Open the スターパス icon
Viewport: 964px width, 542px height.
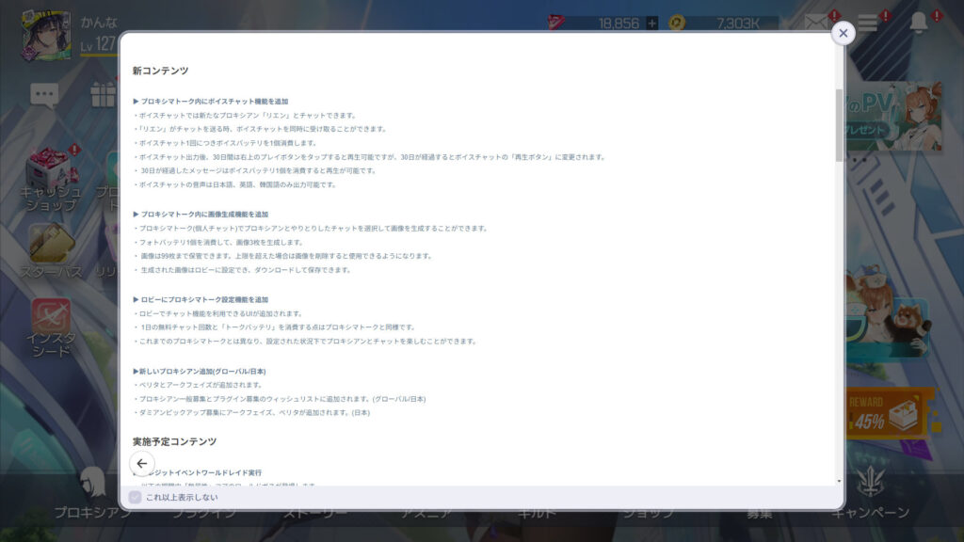coord(52,250)
